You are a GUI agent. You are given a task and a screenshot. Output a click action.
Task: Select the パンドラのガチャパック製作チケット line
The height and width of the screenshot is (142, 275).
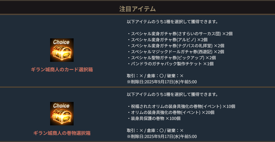[170, 64]
